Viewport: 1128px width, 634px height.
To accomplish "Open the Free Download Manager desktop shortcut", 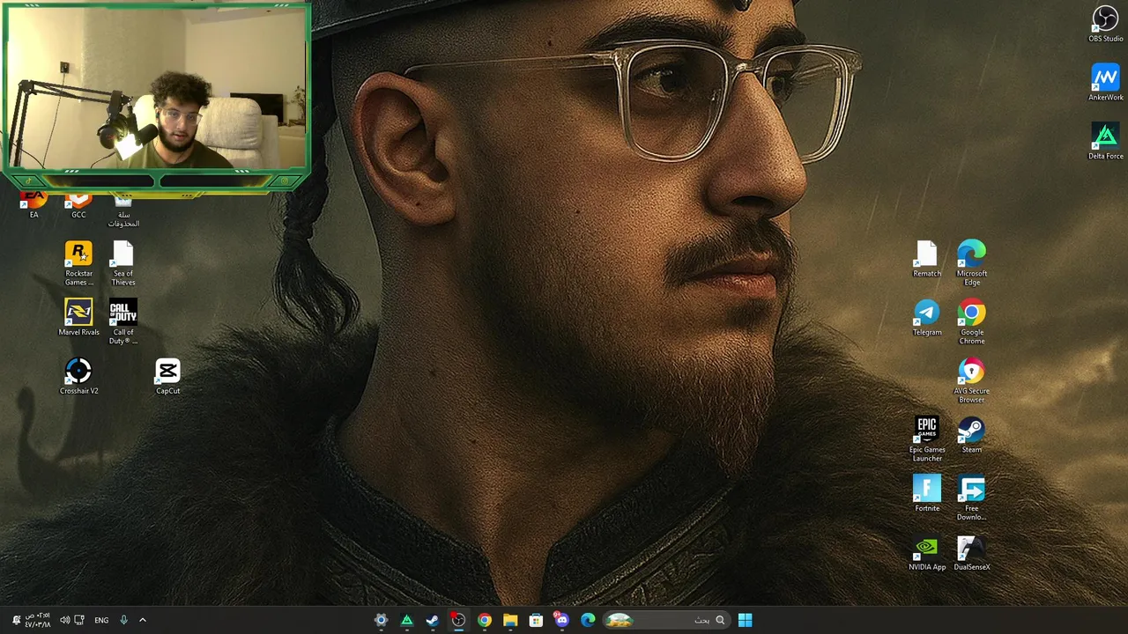I will (x=971, y=498).
